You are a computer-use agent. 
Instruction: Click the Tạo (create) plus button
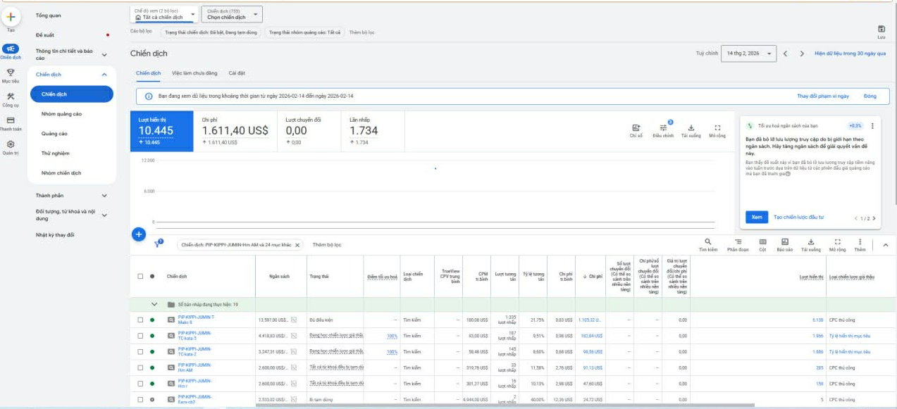[11, 16]
